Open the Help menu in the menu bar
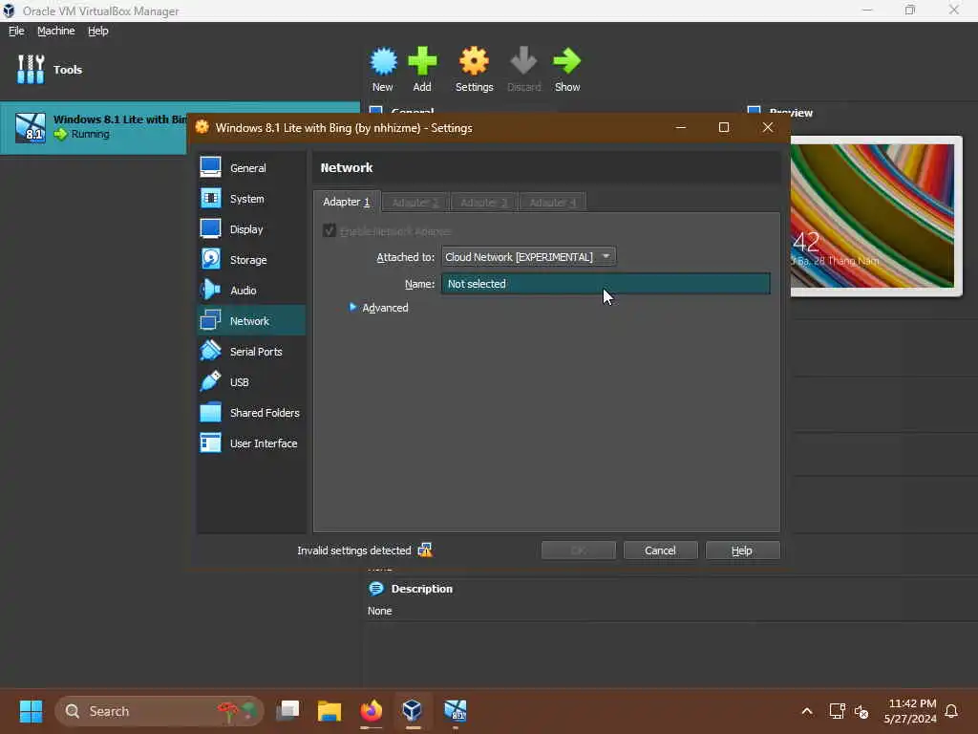978x734 pixels. coord(98,31)
